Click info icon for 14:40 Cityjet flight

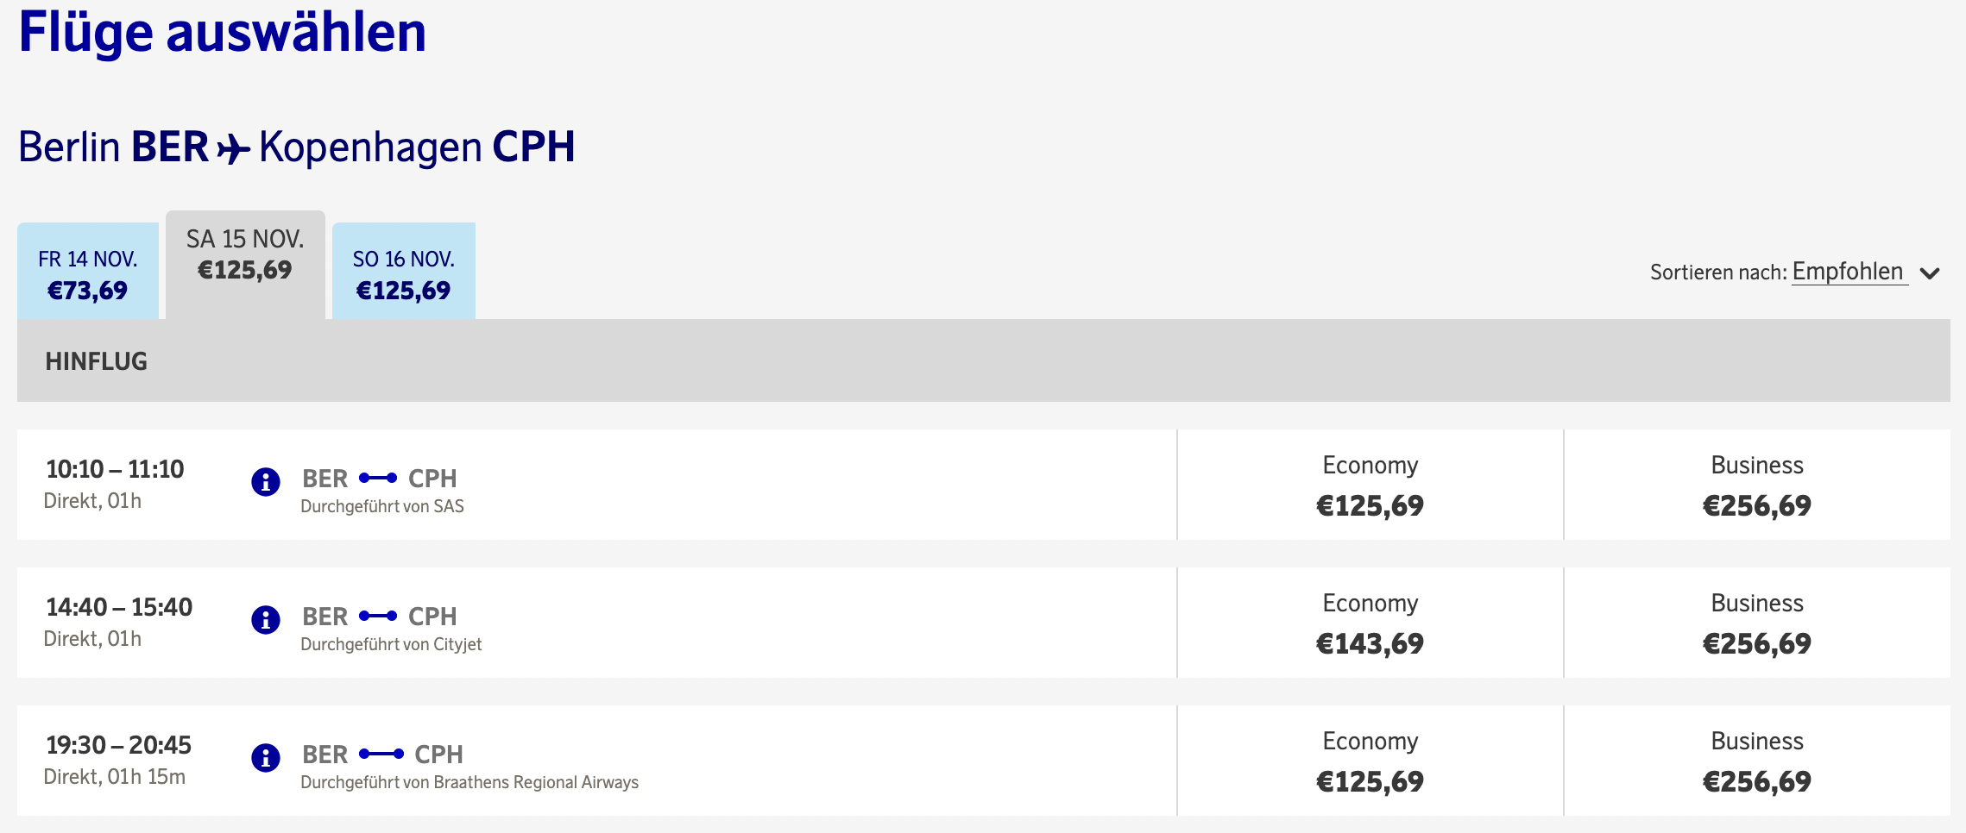(266, 619)
